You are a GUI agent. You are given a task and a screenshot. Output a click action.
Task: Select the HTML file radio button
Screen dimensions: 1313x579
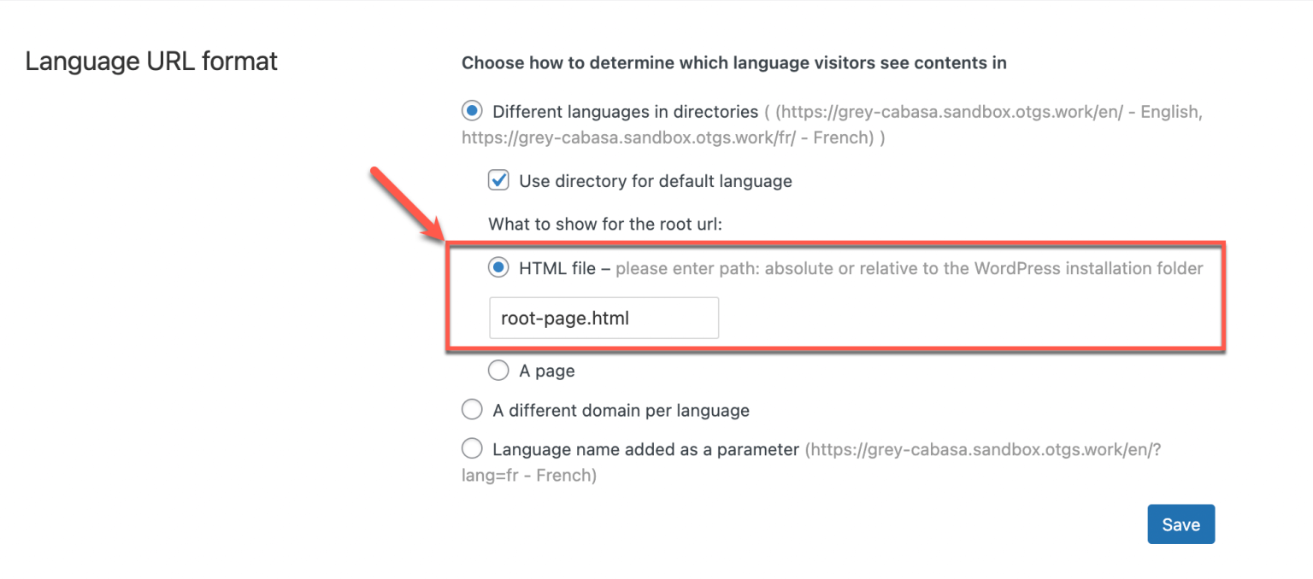(x=498, y=267)
